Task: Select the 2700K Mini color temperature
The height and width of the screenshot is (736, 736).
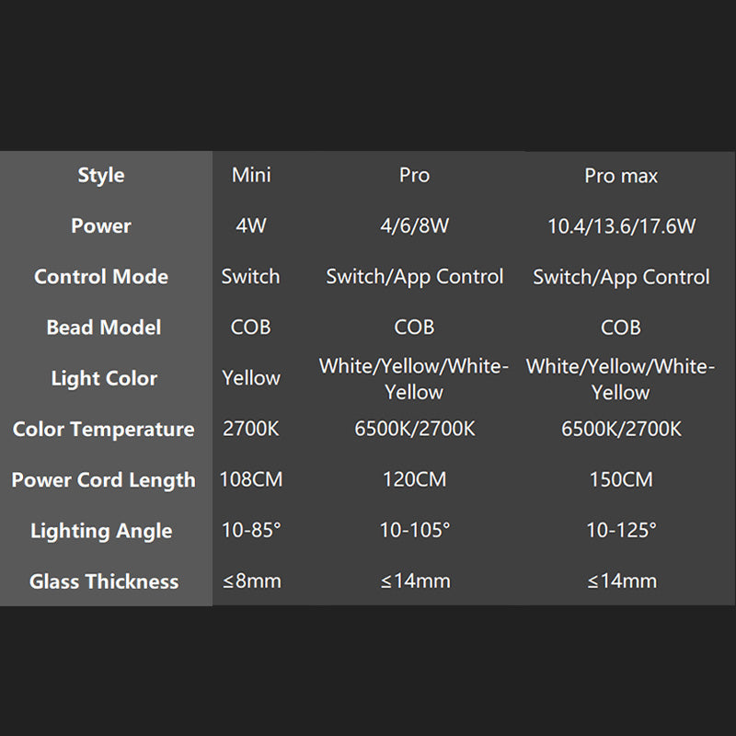Action: [251, 429]
